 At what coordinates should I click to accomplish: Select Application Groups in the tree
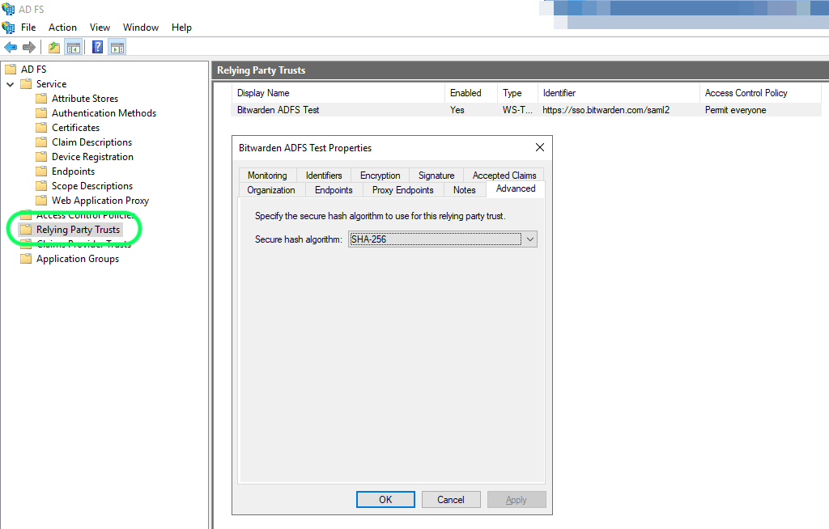[x=77, y=258]
